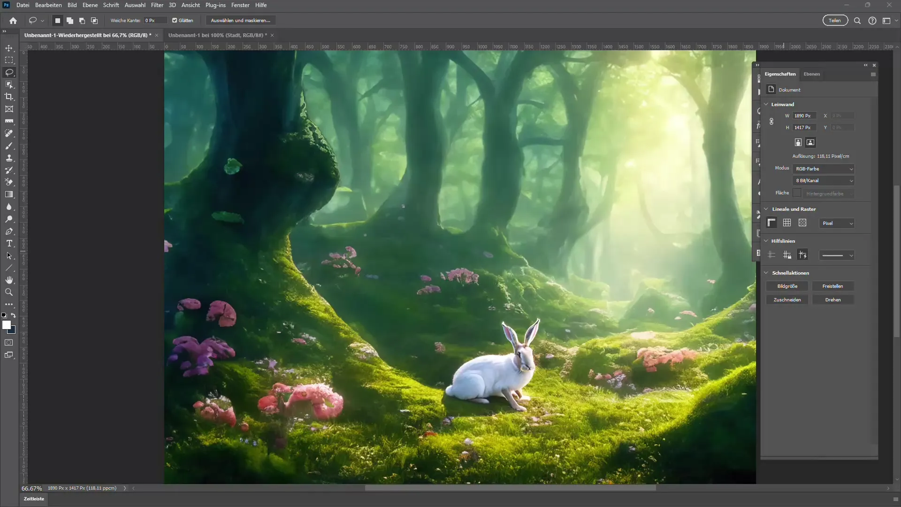Toggle Quick Mask mode
901x507 pixels.
click(9, 343)
